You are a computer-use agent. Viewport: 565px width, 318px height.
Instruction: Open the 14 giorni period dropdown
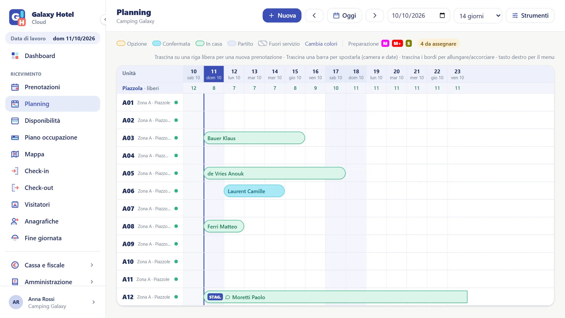478,16
